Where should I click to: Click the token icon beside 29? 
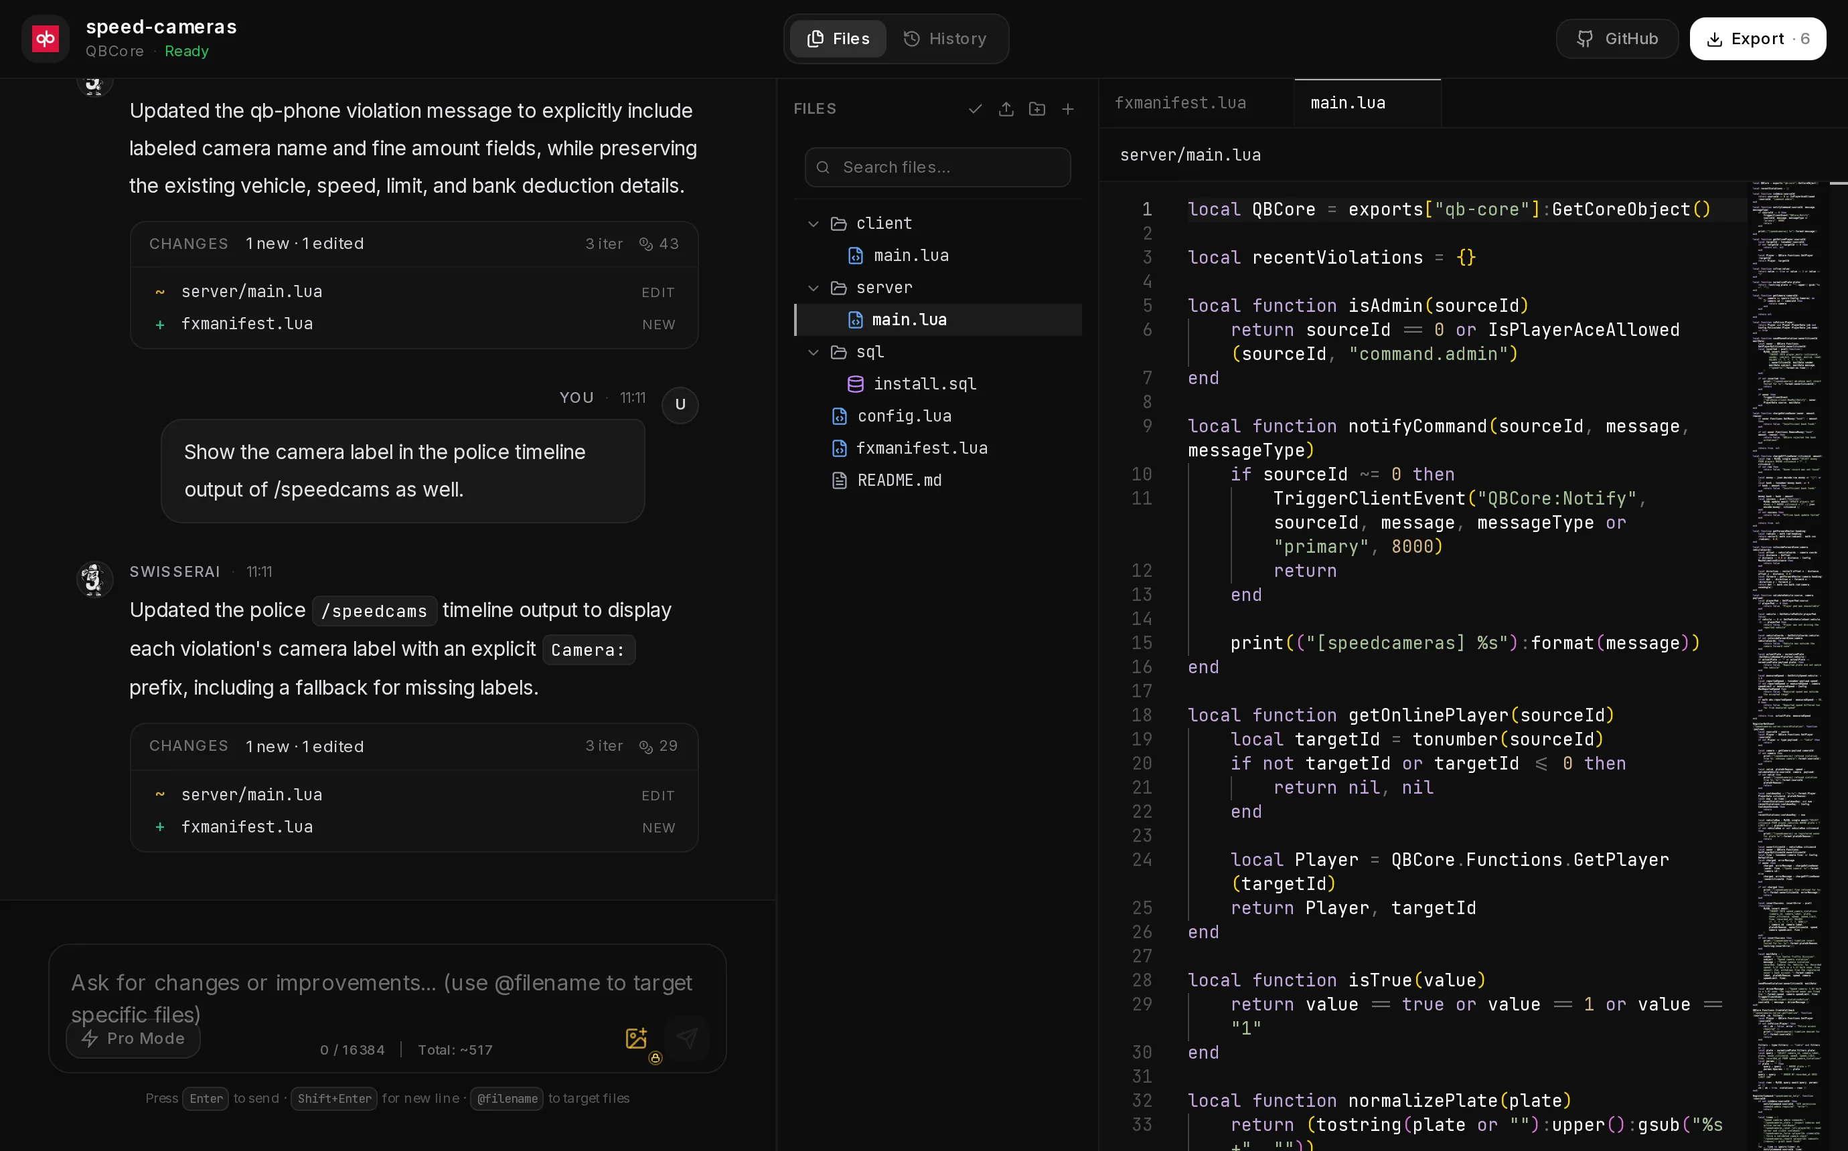pyautogui.click(x=645, y=747)
